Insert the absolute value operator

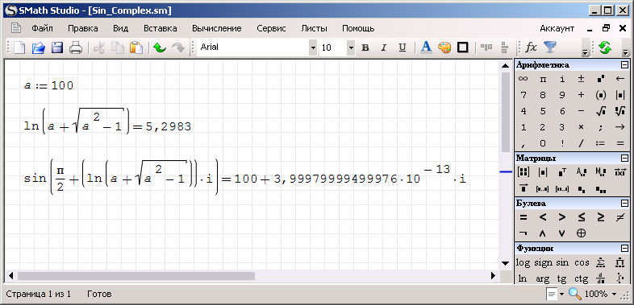coord(619,95)
